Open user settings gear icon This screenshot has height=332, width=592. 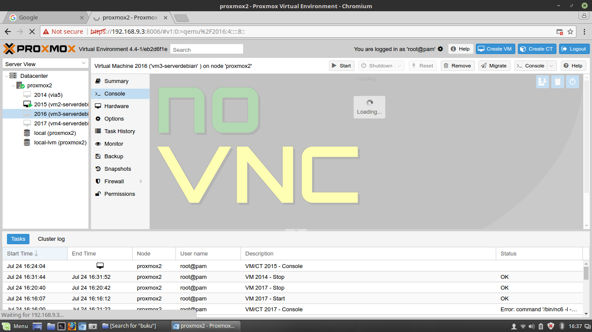pyautogui.click(x=440, y=49)
